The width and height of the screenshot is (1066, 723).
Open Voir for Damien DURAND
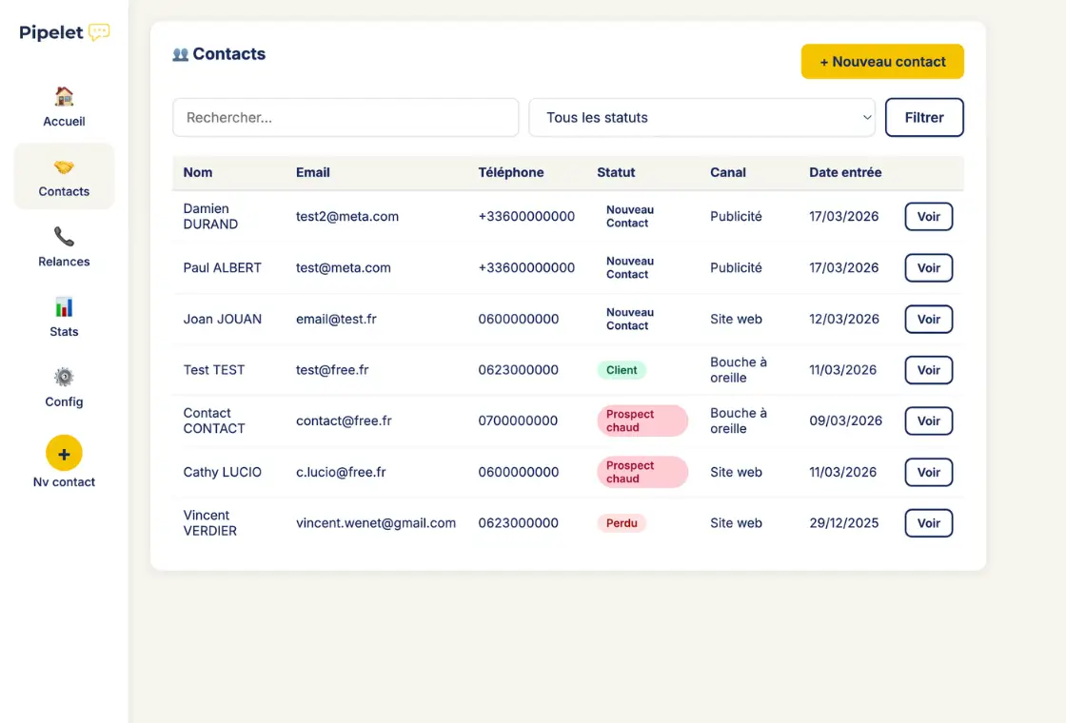[x=928, y=216]
